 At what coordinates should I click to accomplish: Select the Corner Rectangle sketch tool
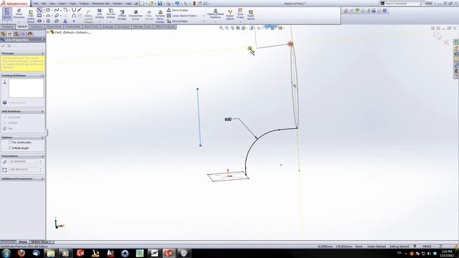(x=39, y=16)
